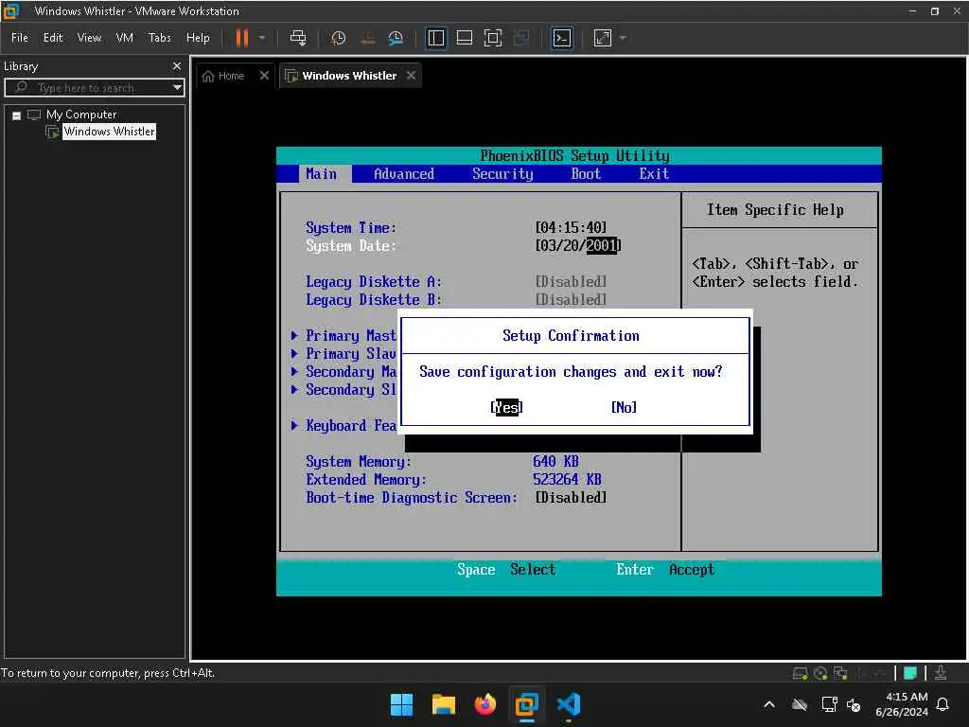Switch to the Home tab
Image resolution: width=969 pixels, height=727 pixels.
pos(223,76)
